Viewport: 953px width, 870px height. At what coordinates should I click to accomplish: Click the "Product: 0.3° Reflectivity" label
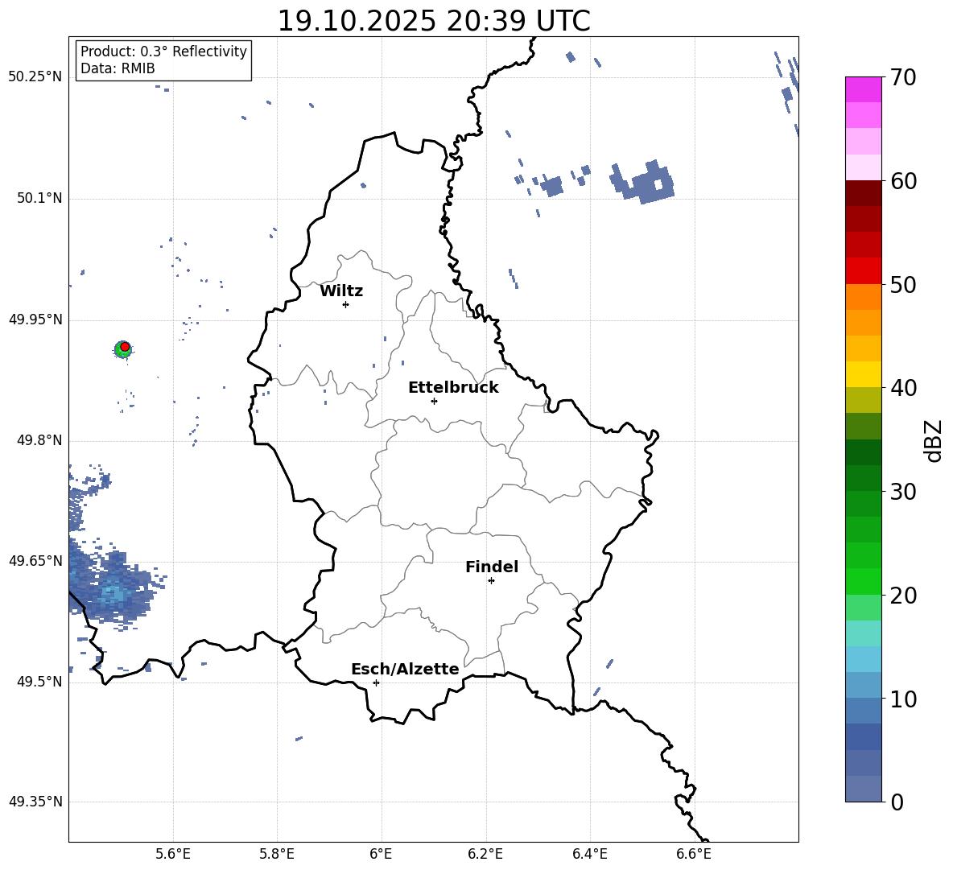pyautogui.click(x=163, y=51)
